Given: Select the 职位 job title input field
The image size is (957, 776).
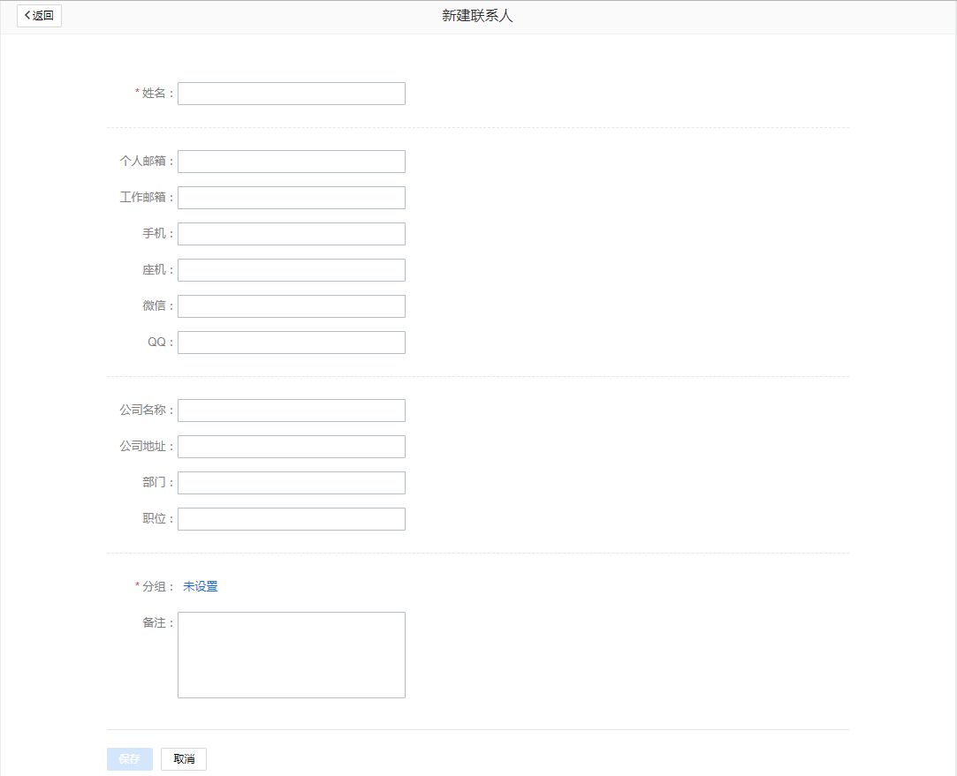Looking at the screenshot, I should click(291, 518).
